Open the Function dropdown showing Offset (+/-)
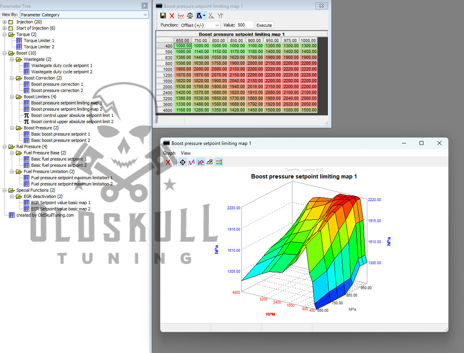The height and width of the screenshot is (353, 464). [x=200, y=25]
